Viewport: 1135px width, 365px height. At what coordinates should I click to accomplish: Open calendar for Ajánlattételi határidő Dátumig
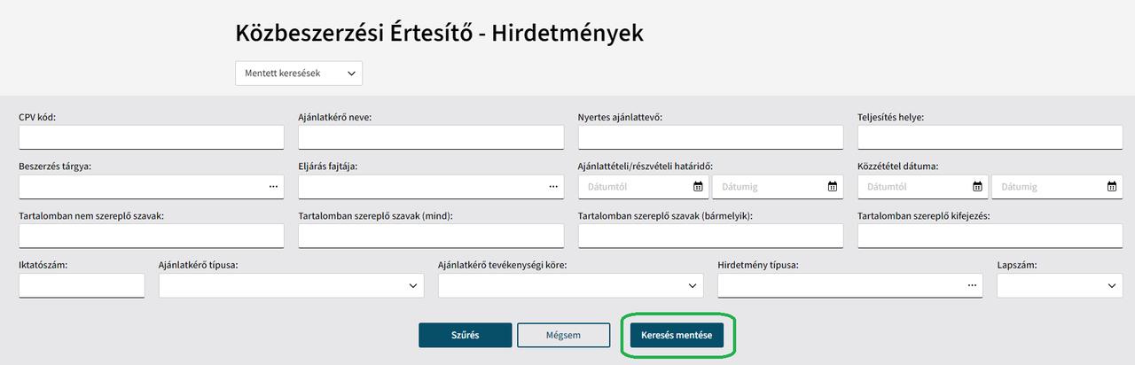pyautogui.click(x=832, y=187)
